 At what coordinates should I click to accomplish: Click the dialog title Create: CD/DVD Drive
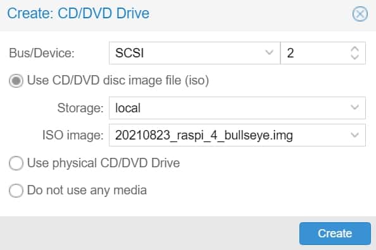pyautogui.click(x=78, y=13)
